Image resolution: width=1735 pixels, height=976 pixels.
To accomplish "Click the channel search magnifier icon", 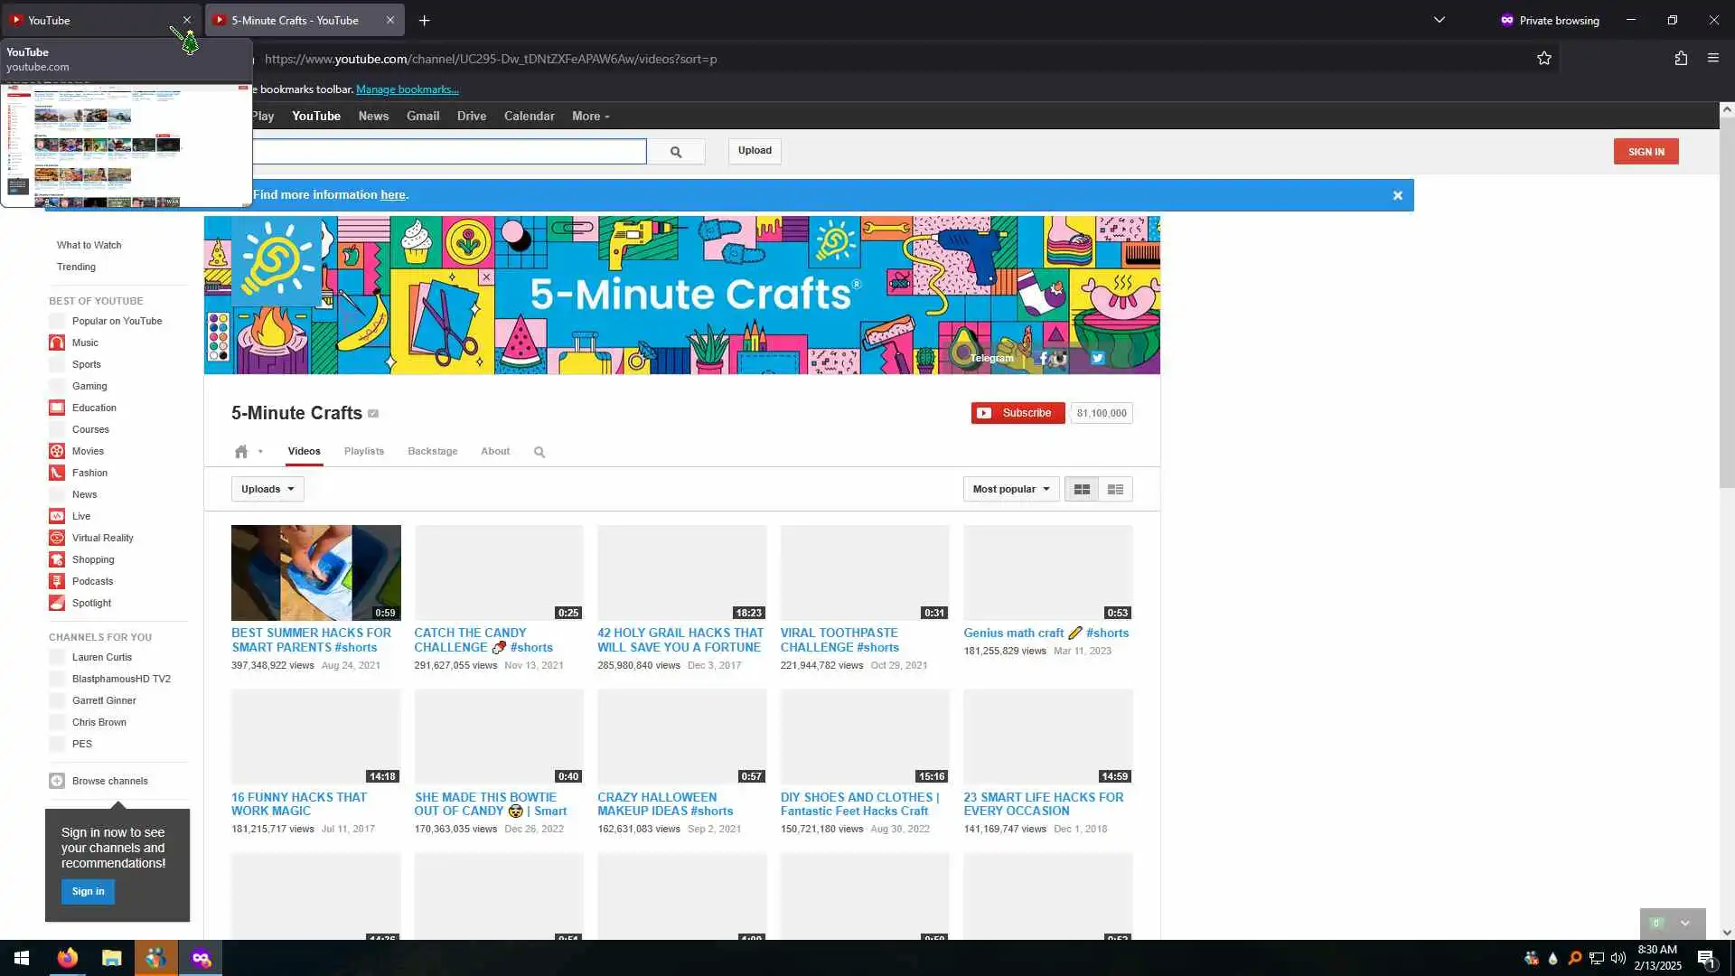I will click(x=539, y=453).
